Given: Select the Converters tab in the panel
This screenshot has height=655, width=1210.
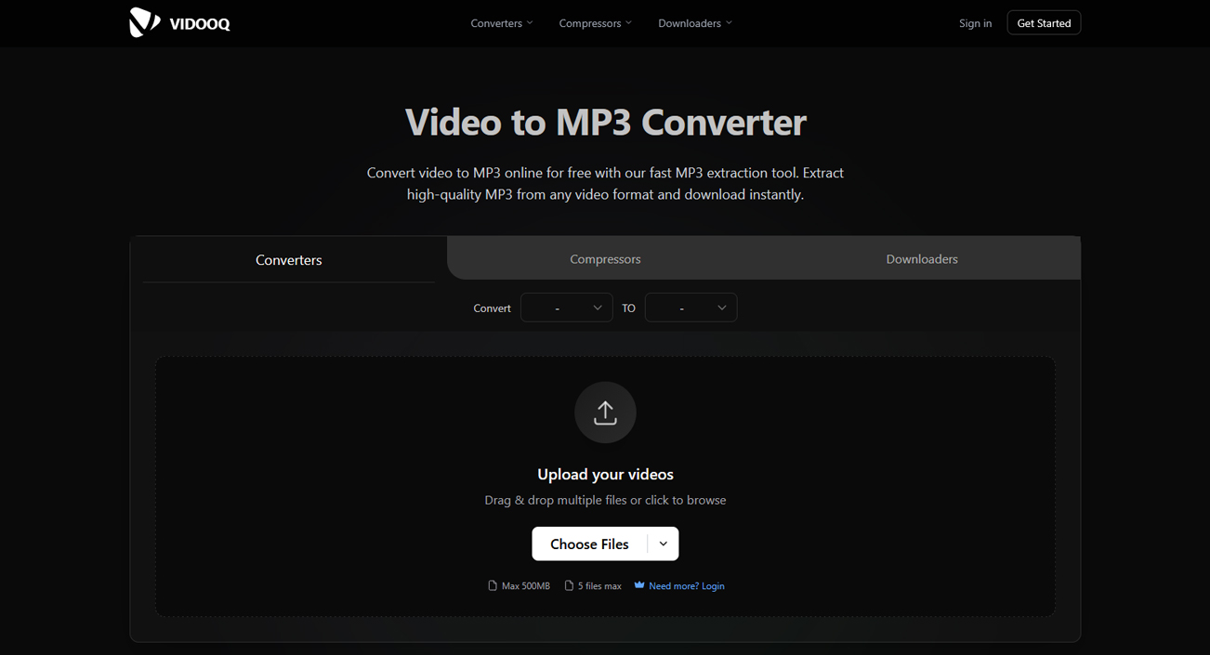Looking at the screenshot, I should (289, 260).
